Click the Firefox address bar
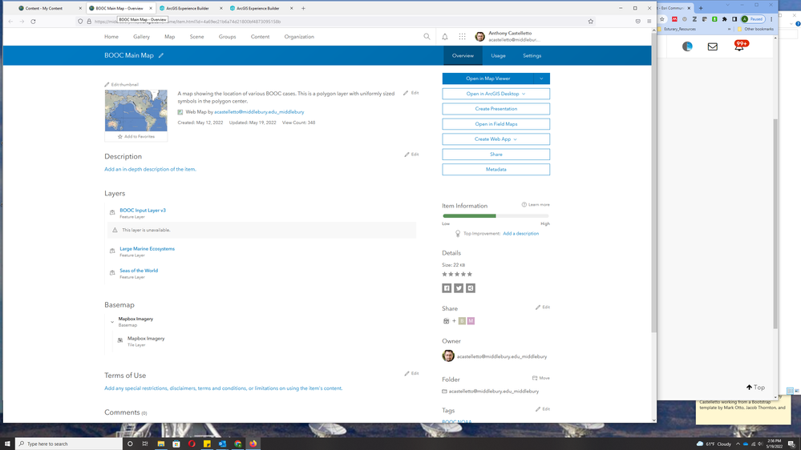The height and width of the screenshot is (450, 801). [x=334, y=22]
